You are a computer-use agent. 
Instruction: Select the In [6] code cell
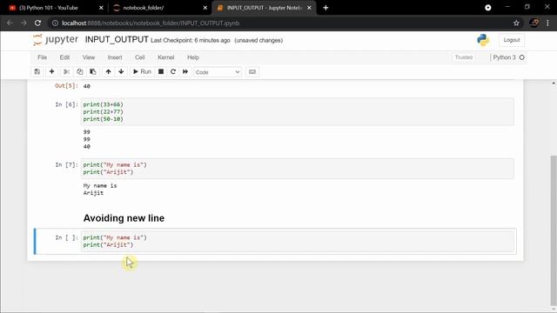[x=298, y=111]
